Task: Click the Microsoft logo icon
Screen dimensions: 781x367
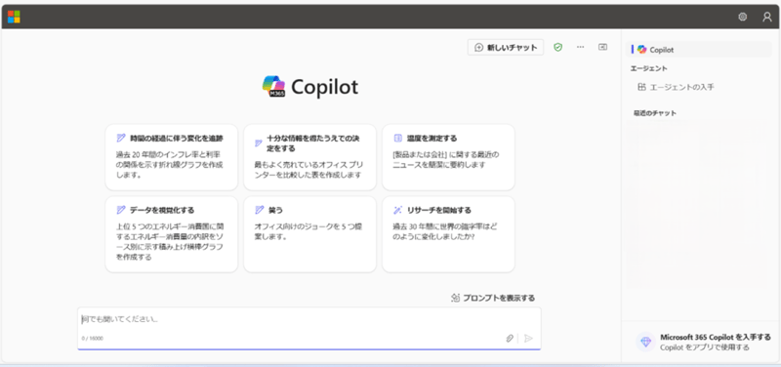Action: pos(14,17)
